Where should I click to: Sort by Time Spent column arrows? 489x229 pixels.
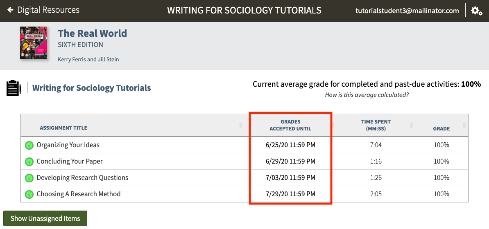coord(411,125)
